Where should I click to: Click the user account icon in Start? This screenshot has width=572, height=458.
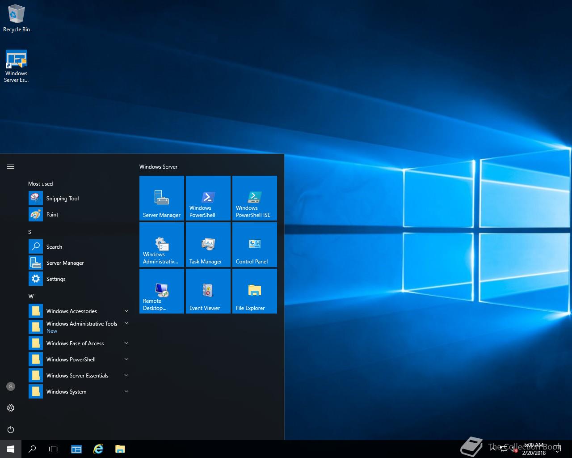click(x=11, y=386)
